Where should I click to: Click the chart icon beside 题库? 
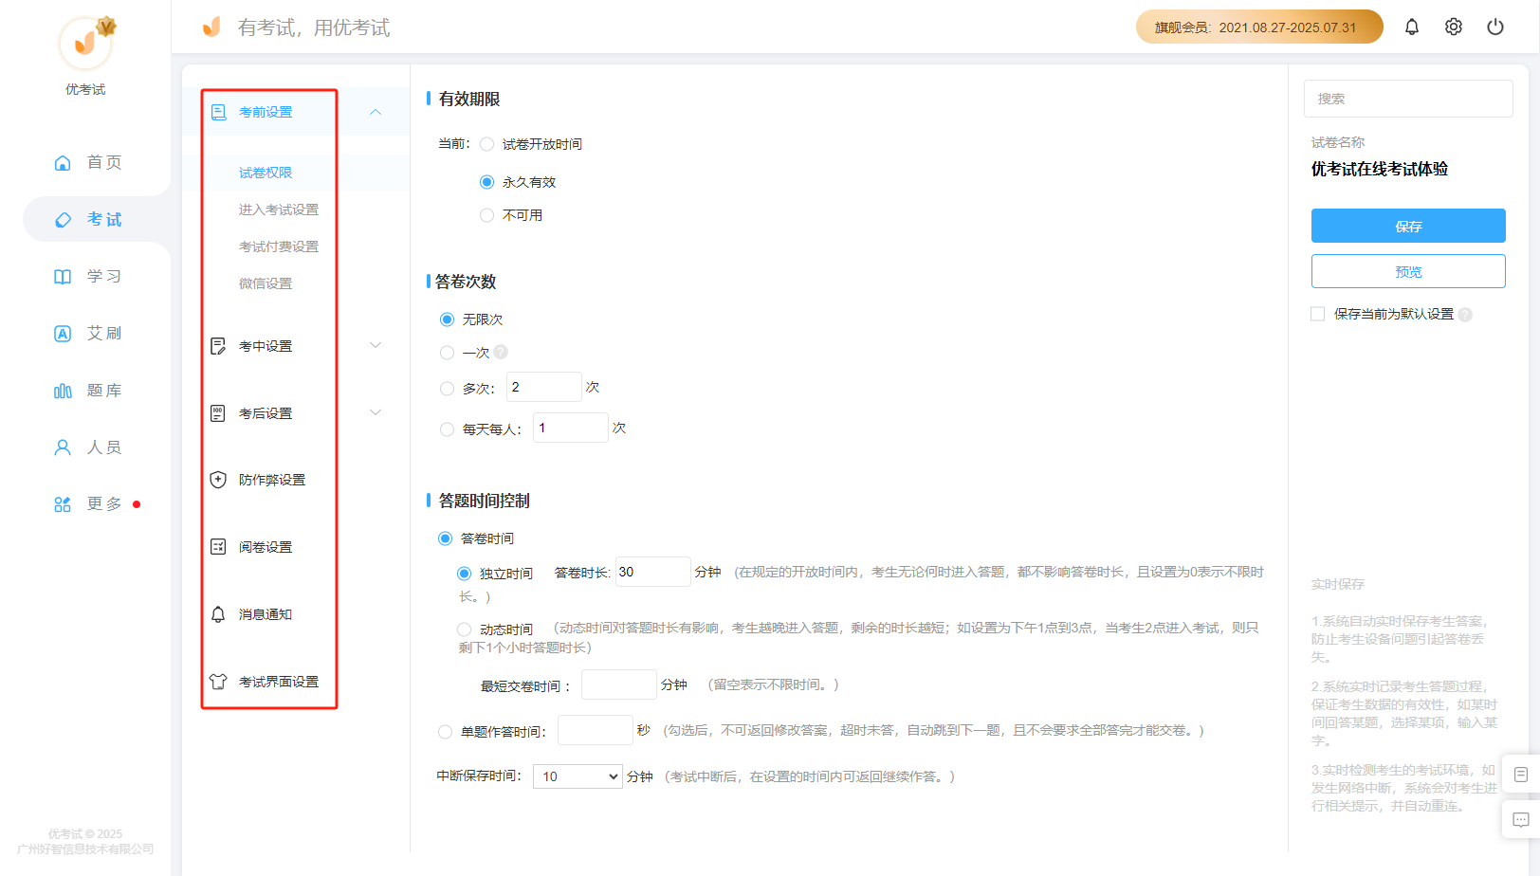[63, 391]
